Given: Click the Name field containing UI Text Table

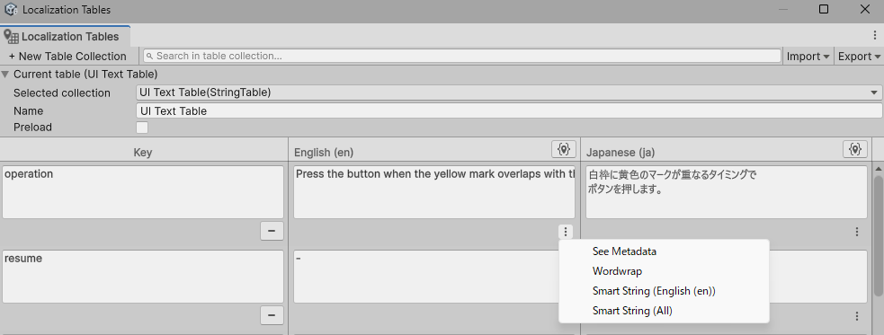Looking at the screenshot, I should tap(509, 110).
